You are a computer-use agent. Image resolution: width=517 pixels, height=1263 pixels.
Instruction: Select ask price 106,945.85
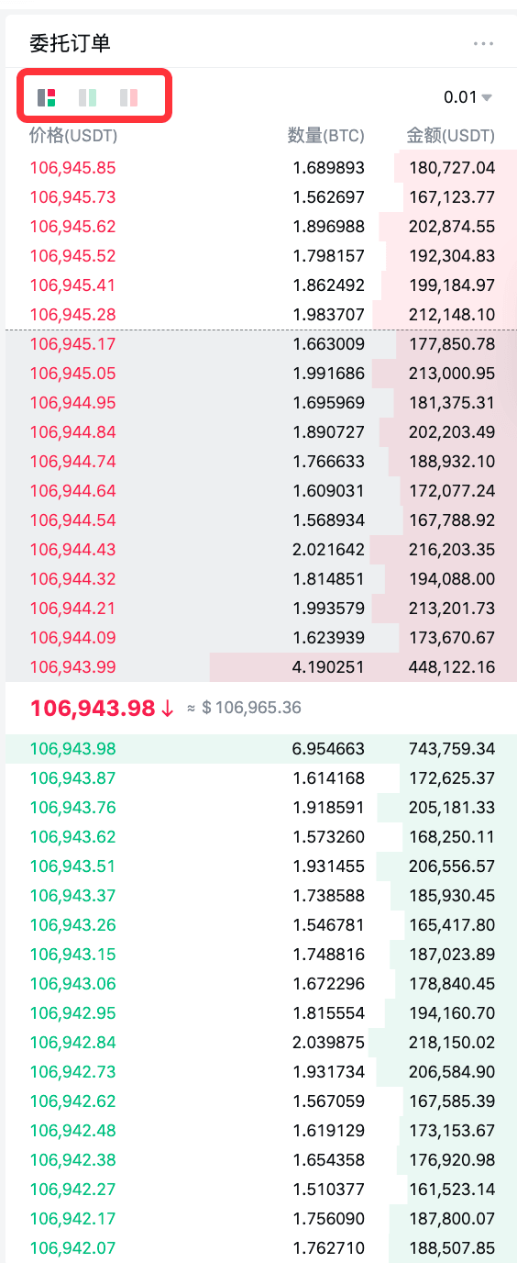coord(73,168)
